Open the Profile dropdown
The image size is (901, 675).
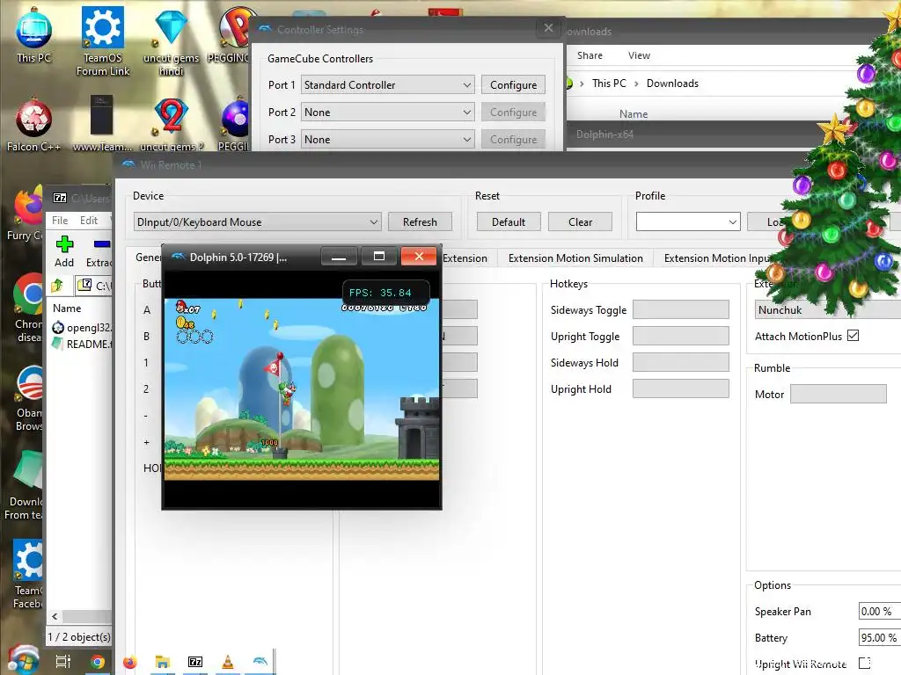pyautogui.click(x=688, y=221)
